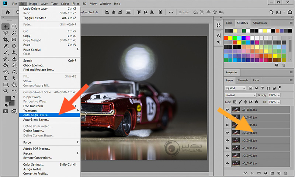Choose Auto-Align Layers from Edit menu
Image resolution: width=295 pixels, height=177 pixels.
36,115
